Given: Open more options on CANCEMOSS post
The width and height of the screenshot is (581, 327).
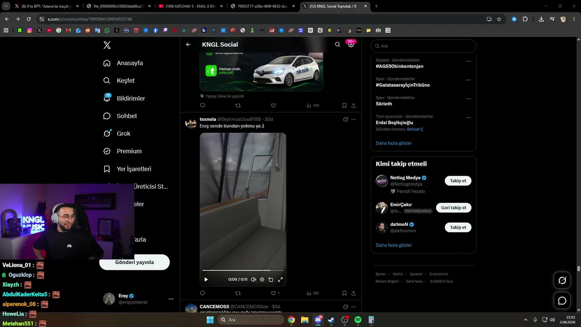Looking at the screenshot, I should click(x=354, y=307).
